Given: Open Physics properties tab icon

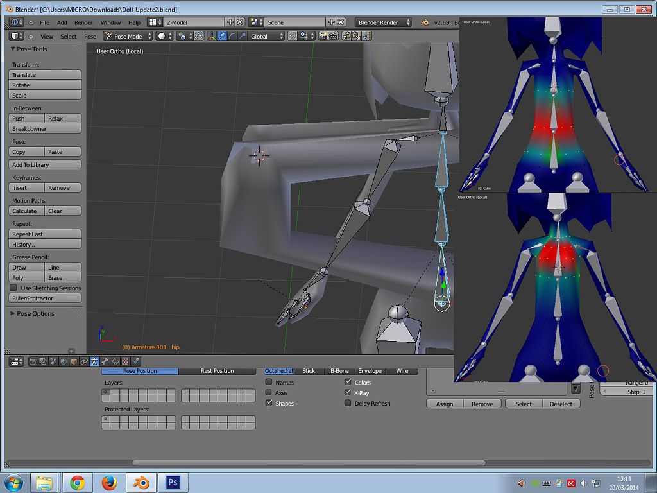Looking at the screenshot, I should click(135, 361).
